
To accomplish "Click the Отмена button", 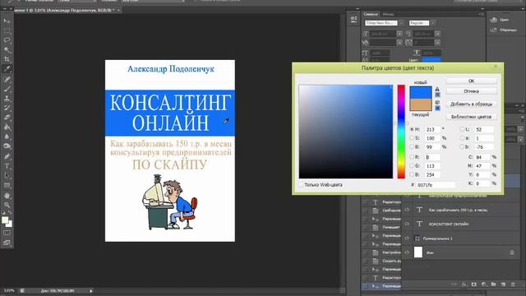I will pyautogui.click(x=471, y=91).
